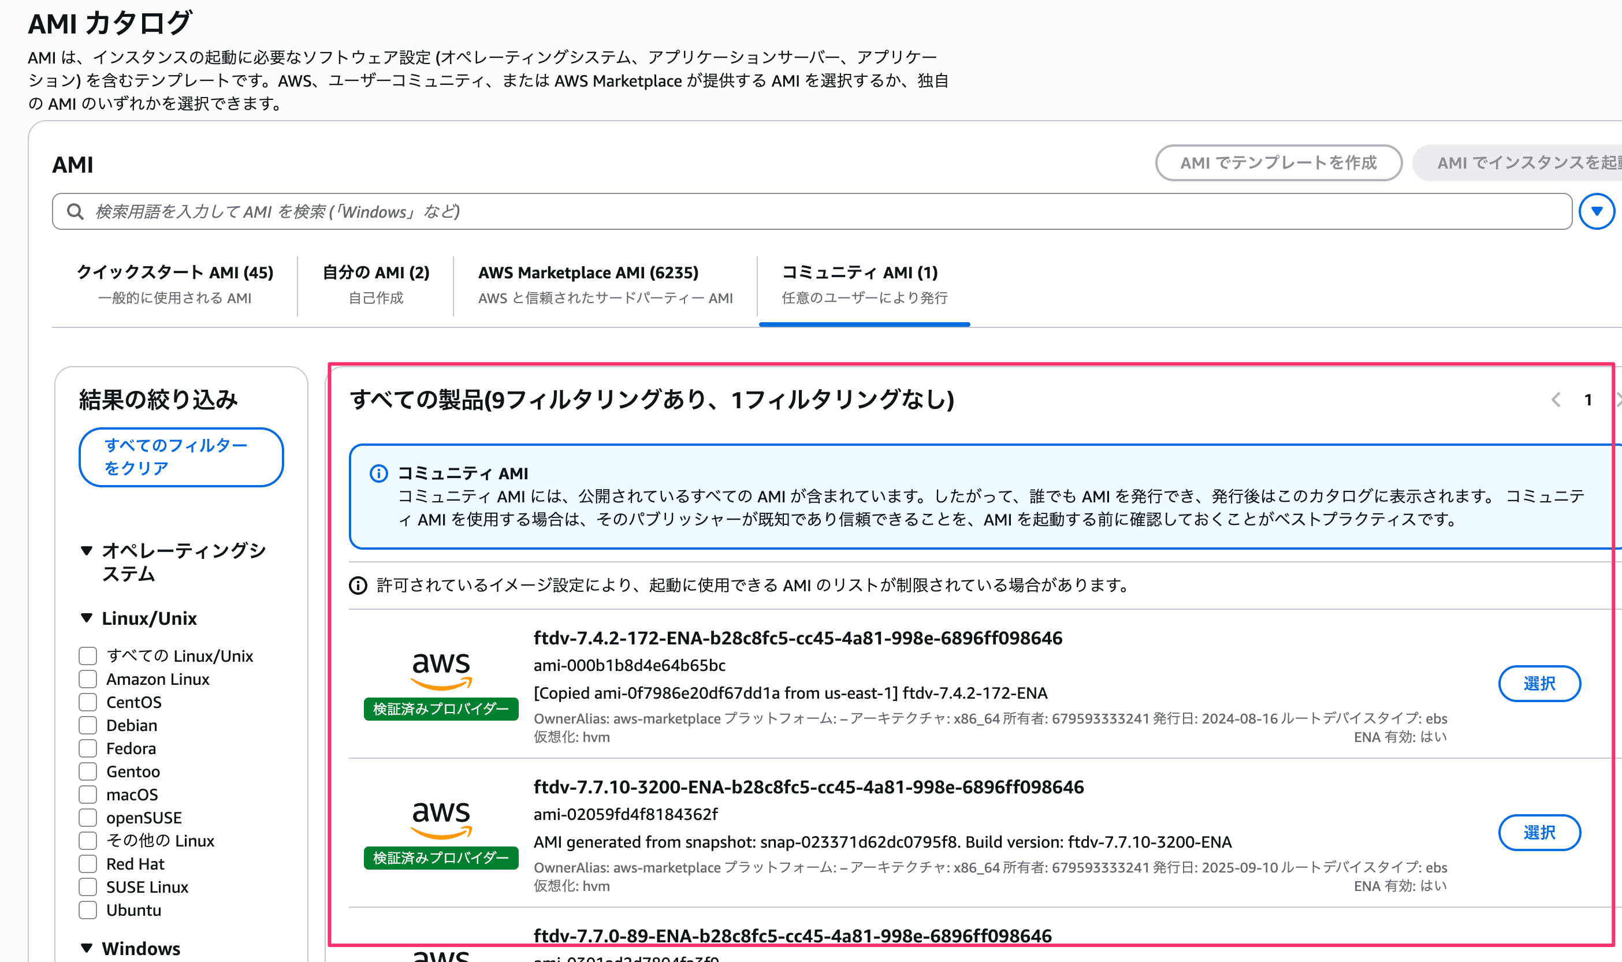The height and width of the screenshot is (962, 1622).
Task: Click すべての製品 results heading
Action: 652,400
